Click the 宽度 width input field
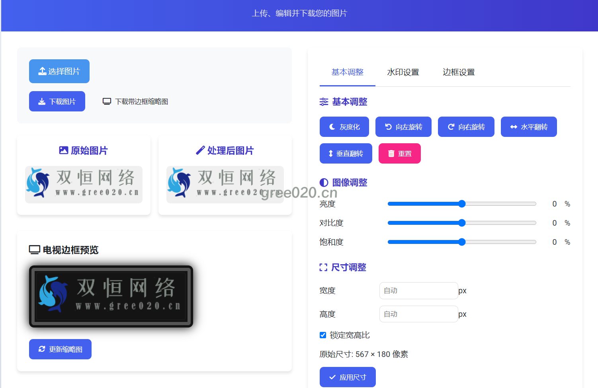598x388 pixels. tap(418, 291)
